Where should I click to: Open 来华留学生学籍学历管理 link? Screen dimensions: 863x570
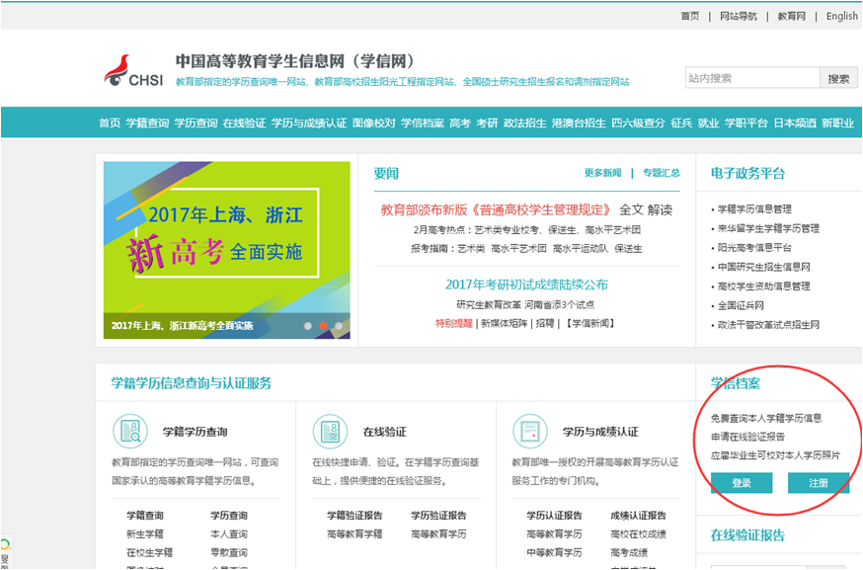click(x=768, y=228)
